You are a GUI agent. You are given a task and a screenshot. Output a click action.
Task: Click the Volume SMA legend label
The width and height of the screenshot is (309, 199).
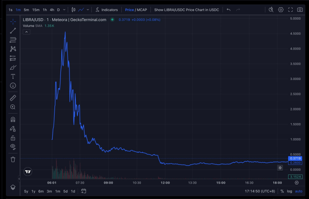coord(33,26)
